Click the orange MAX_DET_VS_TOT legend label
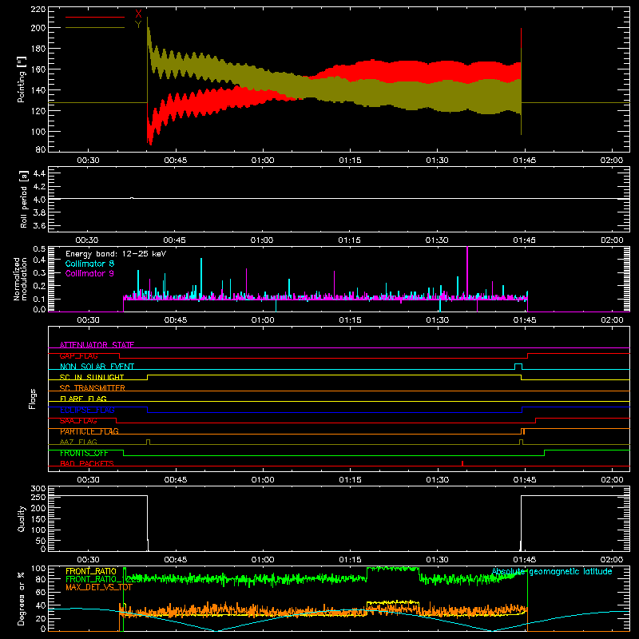Screen dimensions: 639x639 tap(99, 587)
